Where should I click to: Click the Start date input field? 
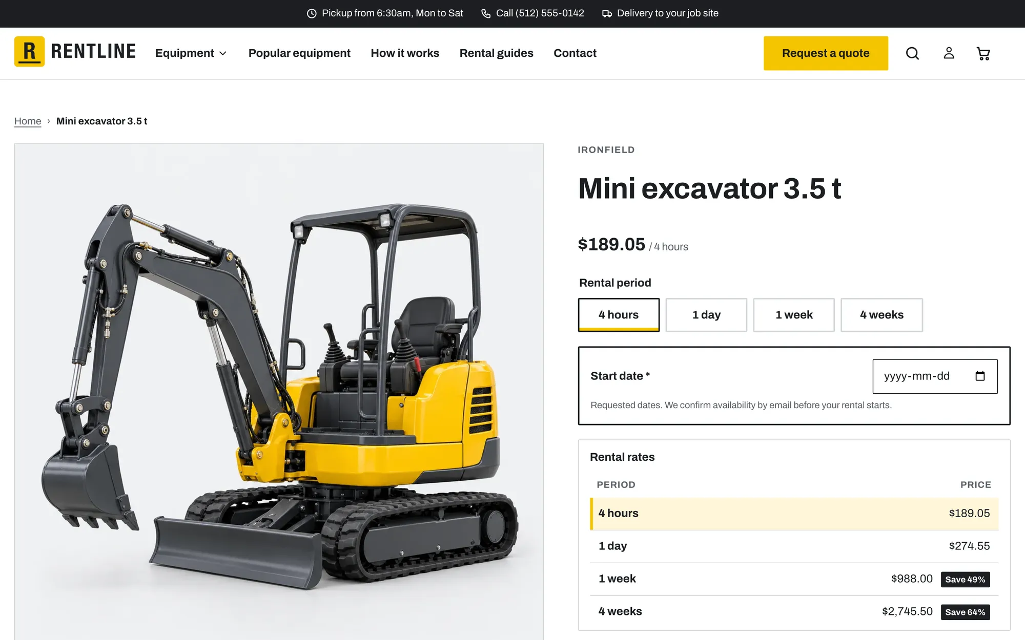pyautogui.click(x=935, y=376)
